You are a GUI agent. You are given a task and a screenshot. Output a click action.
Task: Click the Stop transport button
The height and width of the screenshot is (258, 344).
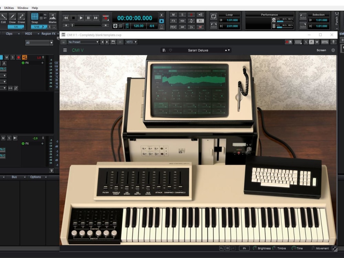[x=74, y=18]
